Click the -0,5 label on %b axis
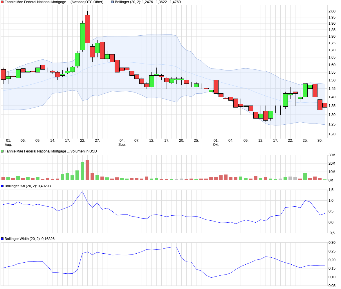Screen dimensions: 341x289 [x=331, y=233]
